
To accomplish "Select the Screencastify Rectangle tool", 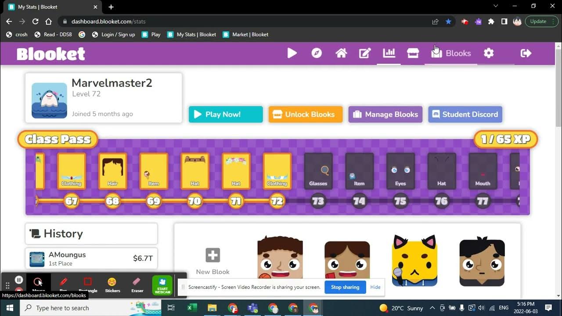I will pyautogui.click(x=88, y=284).
